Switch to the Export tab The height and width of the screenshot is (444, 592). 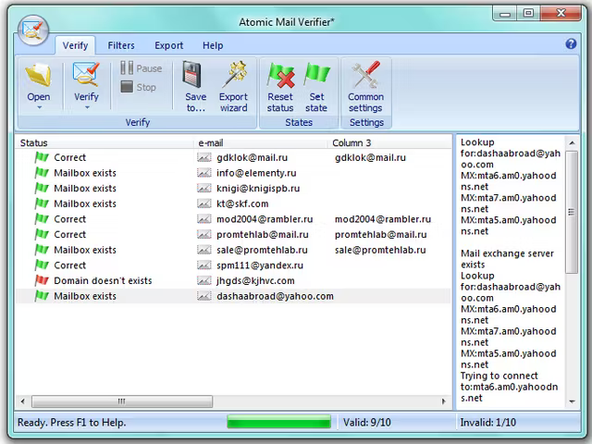168,45
